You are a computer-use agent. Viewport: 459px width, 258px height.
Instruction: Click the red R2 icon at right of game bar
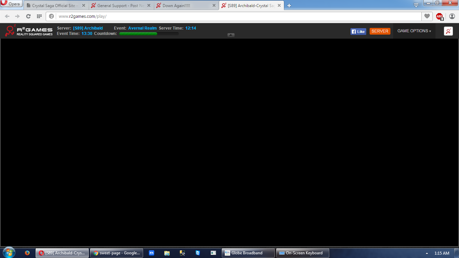click(448, 31)
